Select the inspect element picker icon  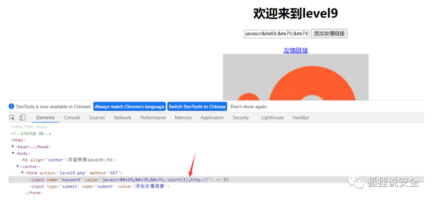coord(12,117)
